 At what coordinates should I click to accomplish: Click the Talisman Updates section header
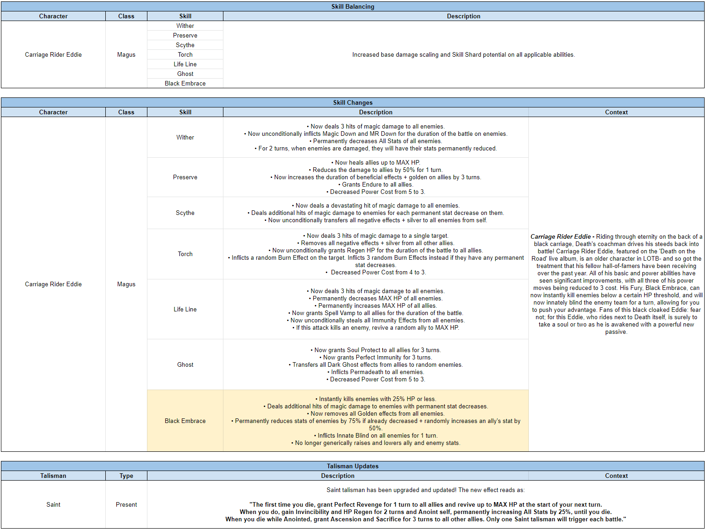tap(353, 466)
